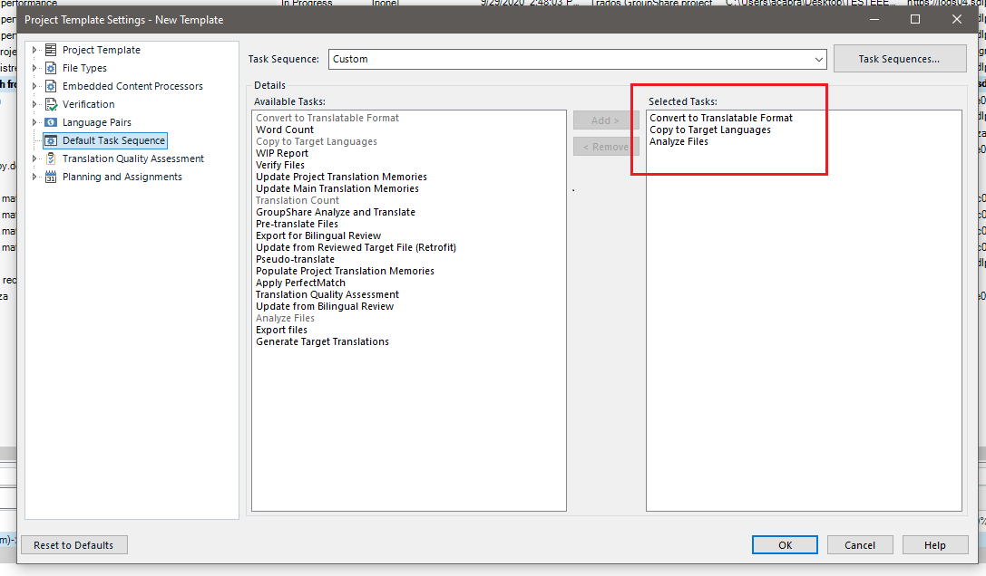Select Copy to Target Languages in Selected Tasks
986x576 pixels.
[709, 130]
